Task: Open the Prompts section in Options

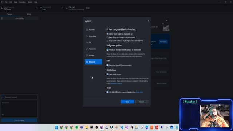Action: click(93, 55)
